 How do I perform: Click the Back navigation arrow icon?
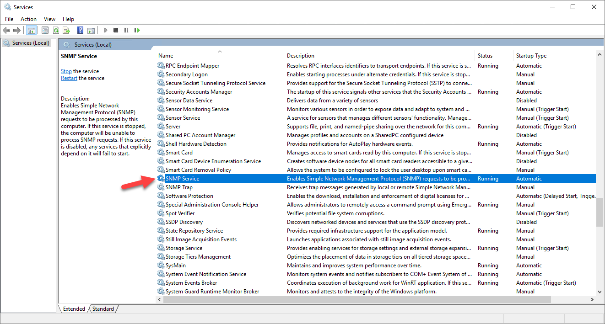pos(6,30)
